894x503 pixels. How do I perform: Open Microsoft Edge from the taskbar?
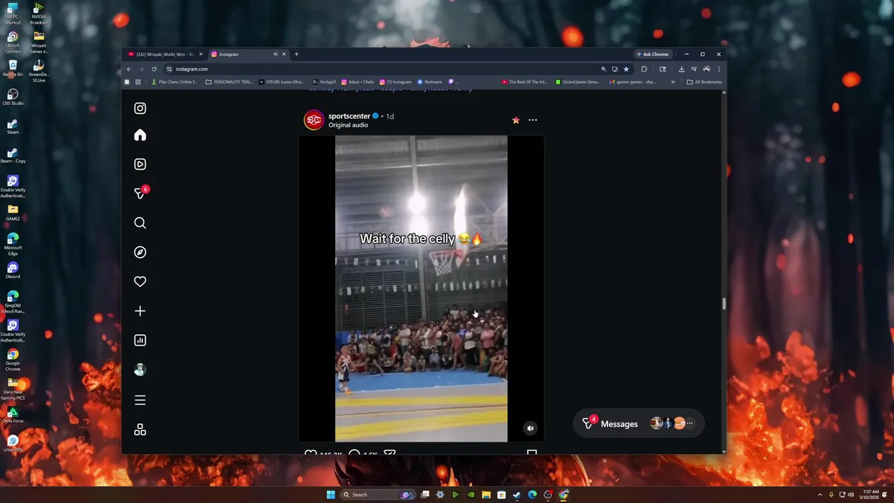[532, 495]
